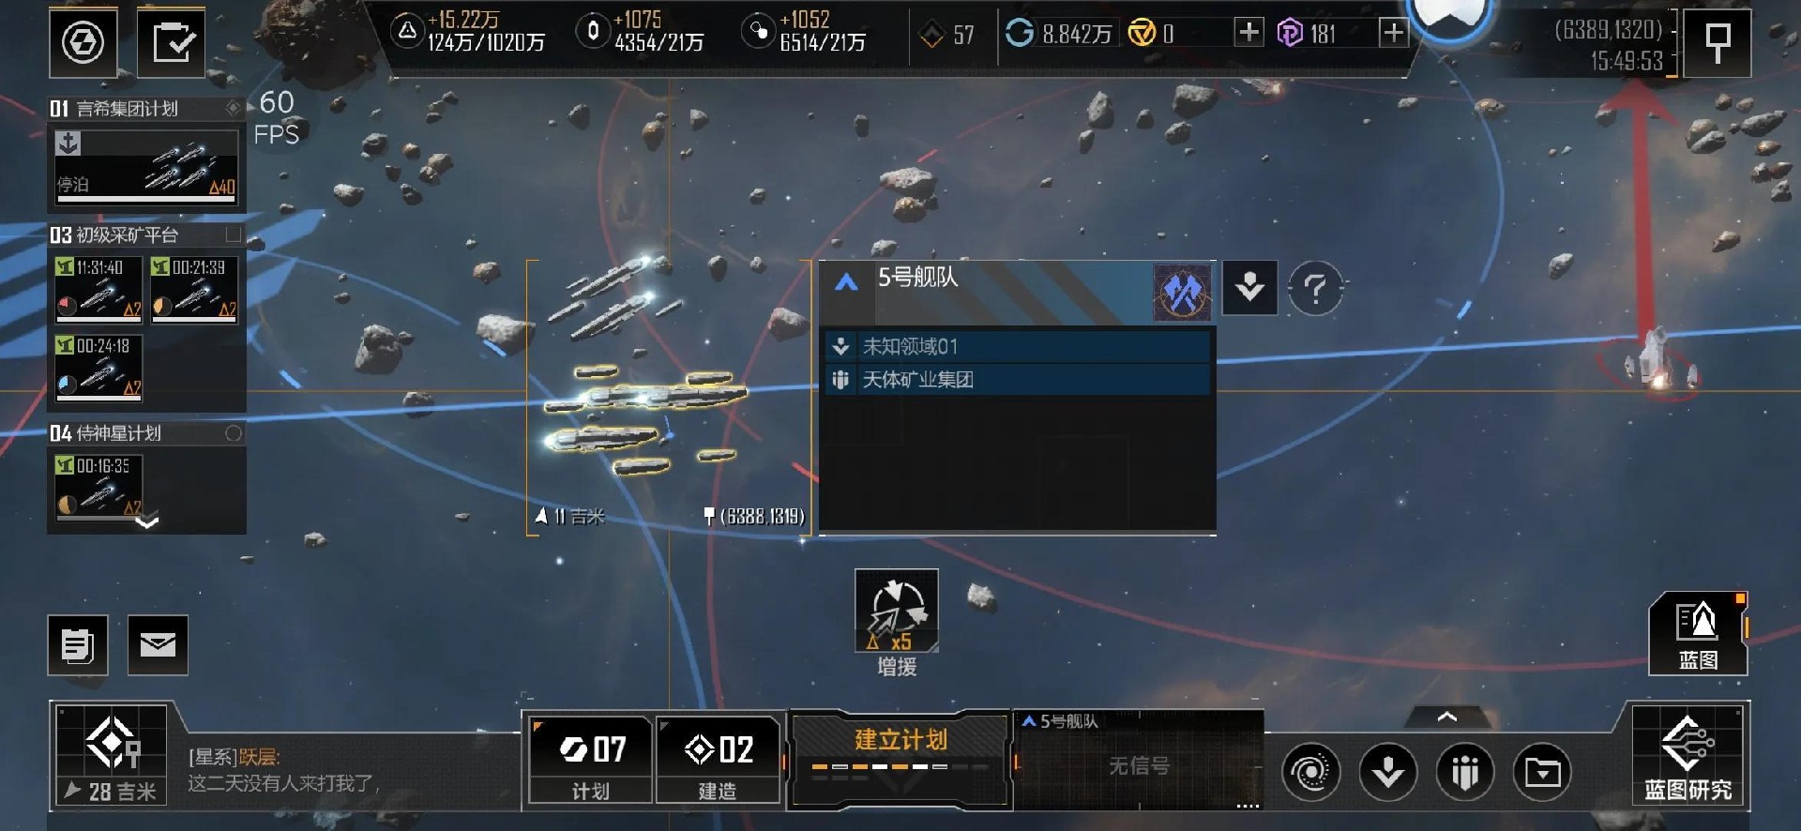1801x831 pixels.
Task: Click the map pin marker icon
Action: pyautogui.click(x=1717, y=42)
